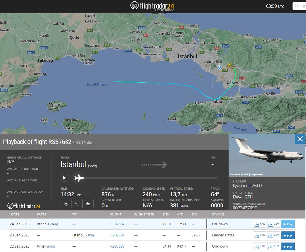Click registration EW-412TH
The image size is (306, 252).
[x=243, y=197]
